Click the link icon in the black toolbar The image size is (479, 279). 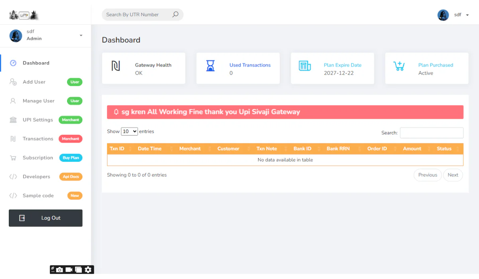click(53, 268)
